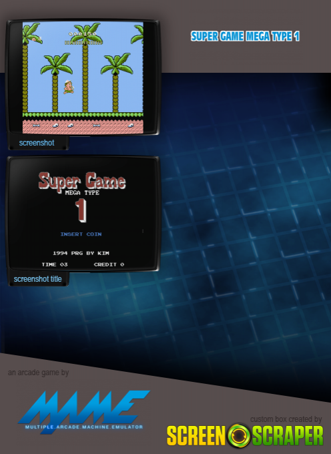Click the "screenshot" caption label
Viewport: 331px width, 454px height.
pos(37,143)
